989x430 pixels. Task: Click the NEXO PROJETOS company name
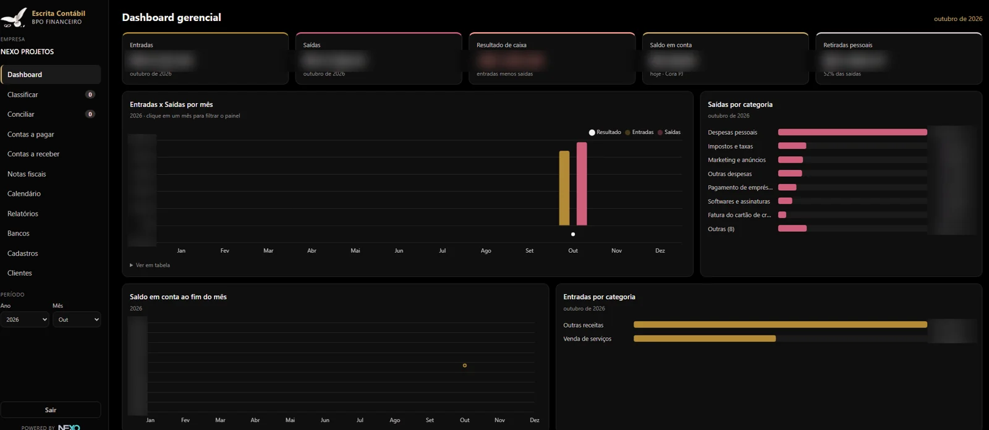tap(27, 52)
